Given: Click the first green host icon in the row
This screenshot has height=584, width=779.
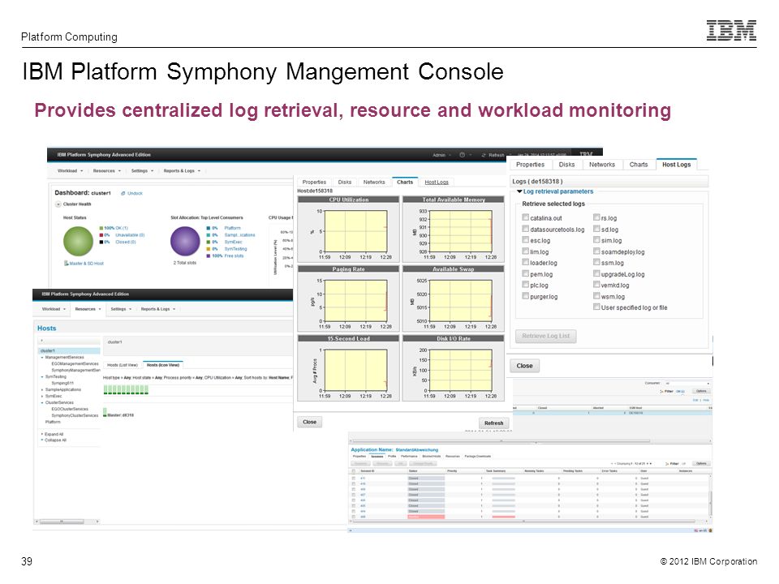Looking at the screenshot, I should coord(105,390).
